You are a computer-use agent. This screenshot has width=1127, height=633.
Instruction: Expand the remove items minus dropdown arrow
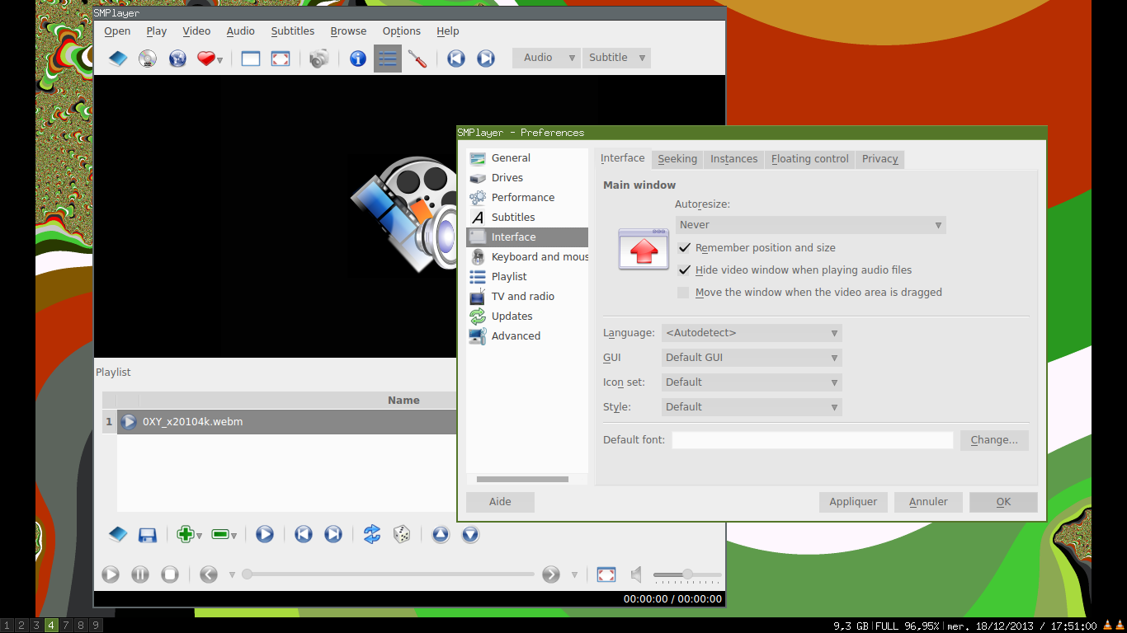click(x=234, y=536)
